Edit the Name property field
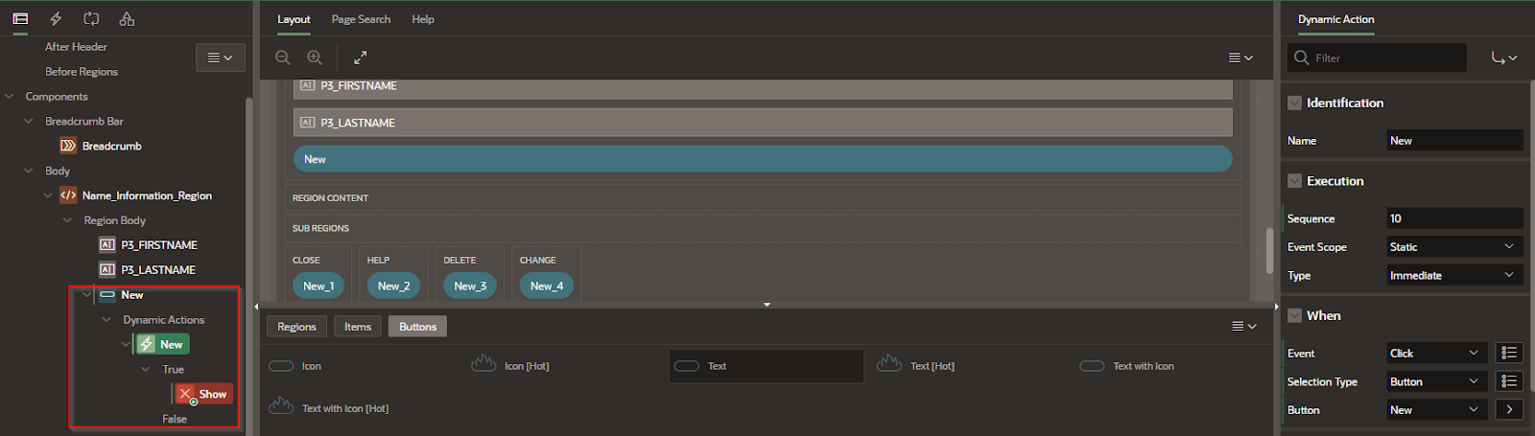The height and width of the screenshot is (436, 1535). point(1454,140)
